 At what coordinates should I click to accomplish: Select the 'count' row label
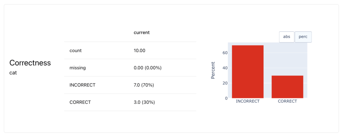(76, 51)
